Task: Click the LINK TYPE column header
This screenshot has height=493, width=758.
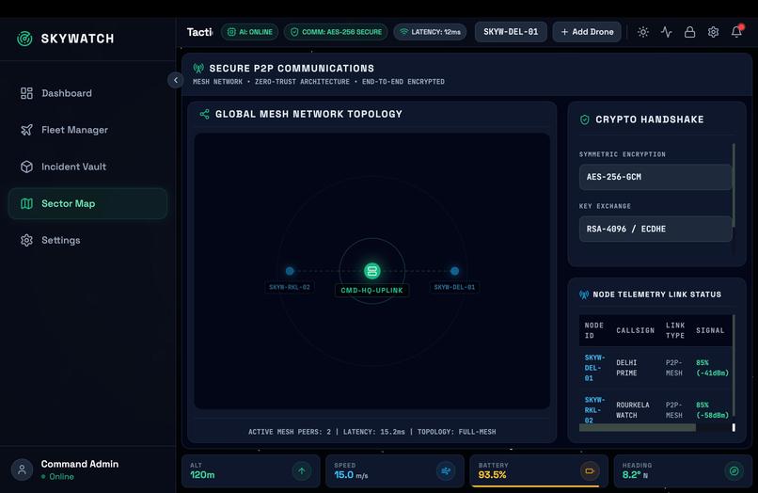Action: click(x=675, y=330)
